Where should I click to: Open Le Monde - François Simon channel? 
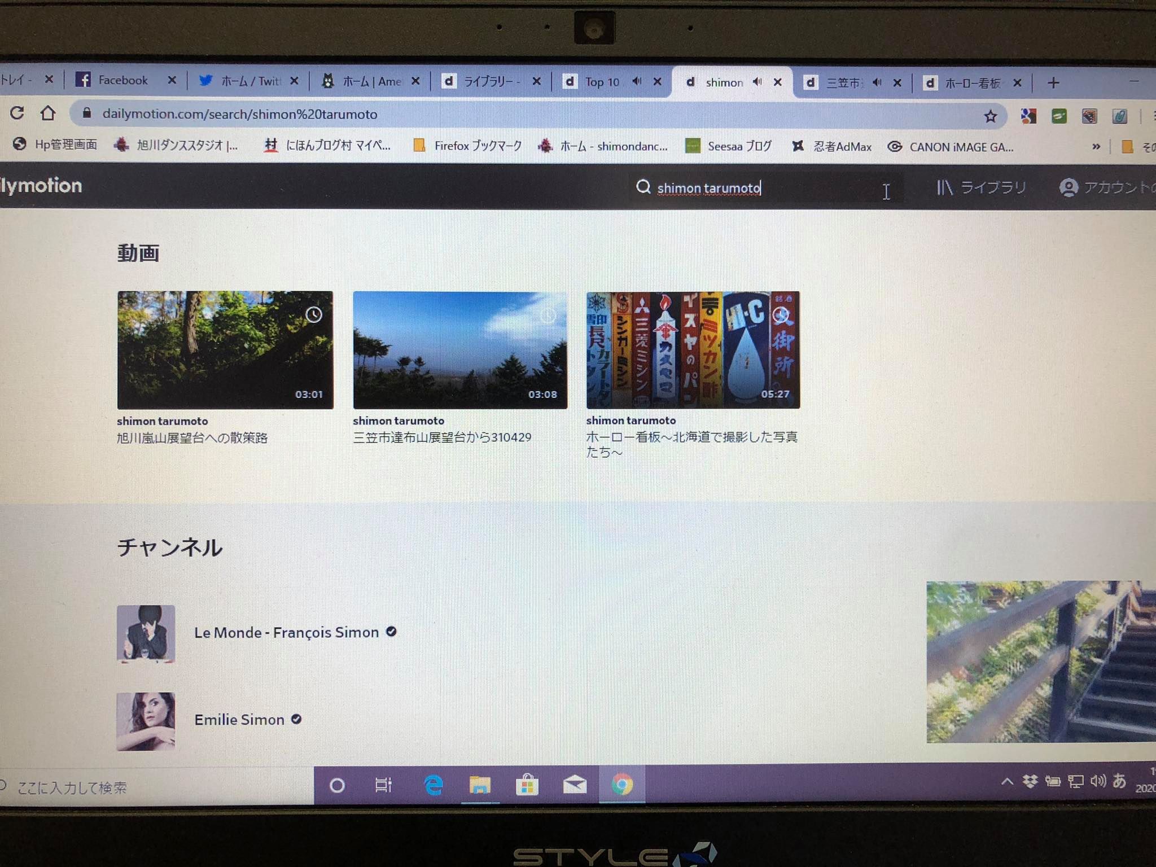[286, 632]
